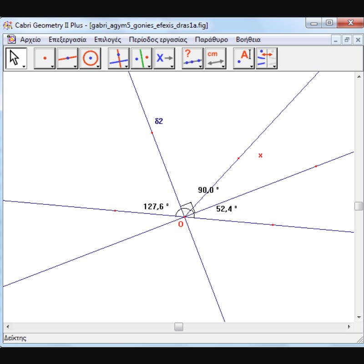
Task: Open the Points tool dropdown arrow
Action: [52, 66]
